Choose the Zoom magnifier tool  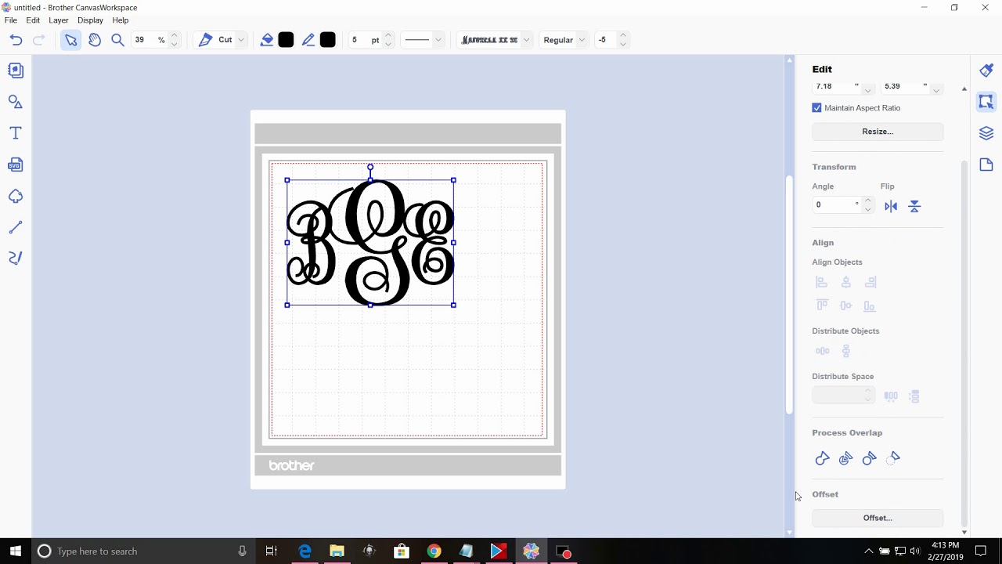point(117,40)
